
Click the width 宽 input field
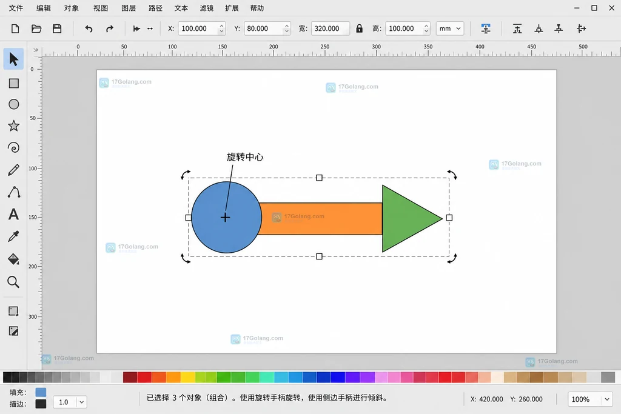(331, 28)
